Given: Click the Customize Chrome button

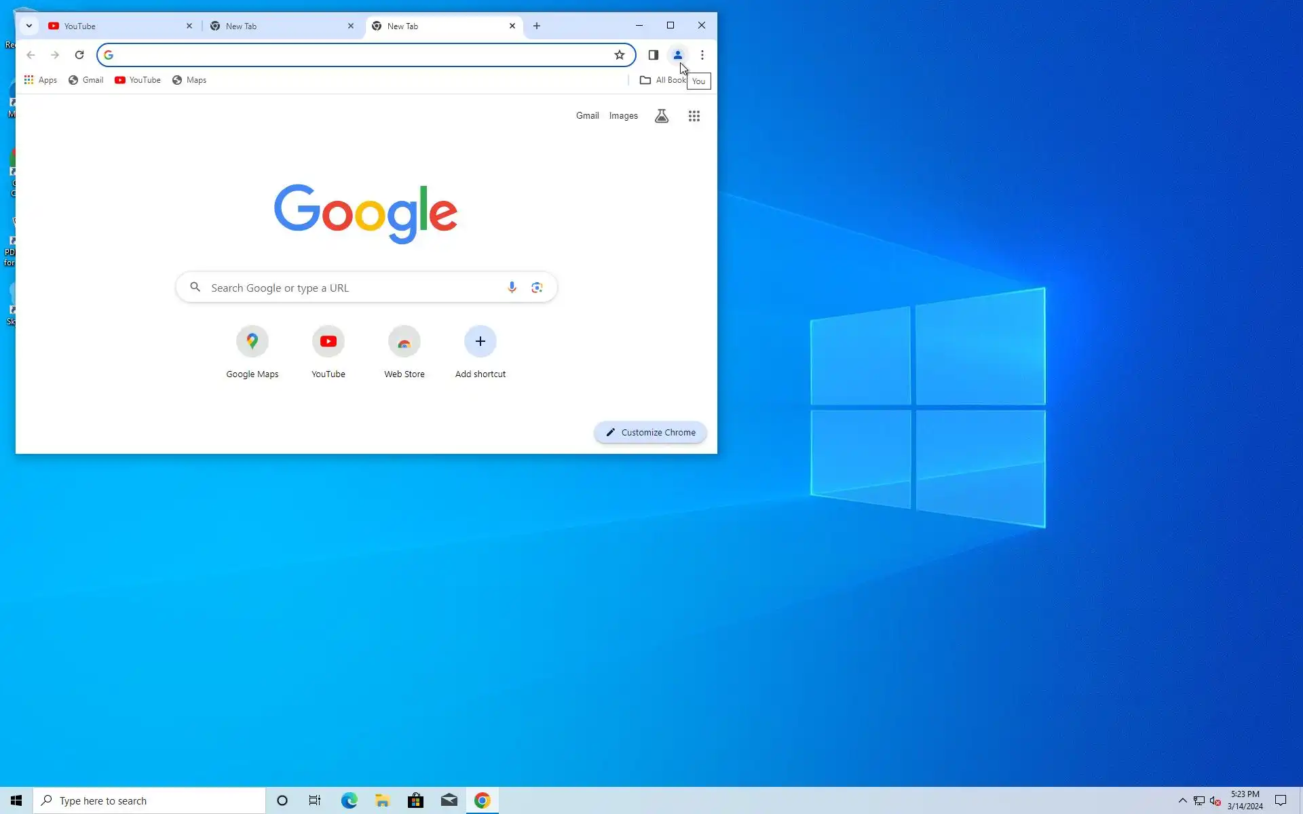Looking at the screenshot, I should [650, 432].
